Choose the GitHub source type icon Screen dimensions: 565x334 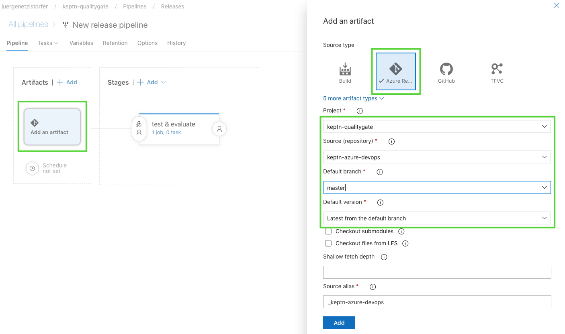click(x=446, y=73)
